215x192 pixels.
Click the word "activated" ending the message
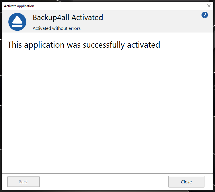143,45
